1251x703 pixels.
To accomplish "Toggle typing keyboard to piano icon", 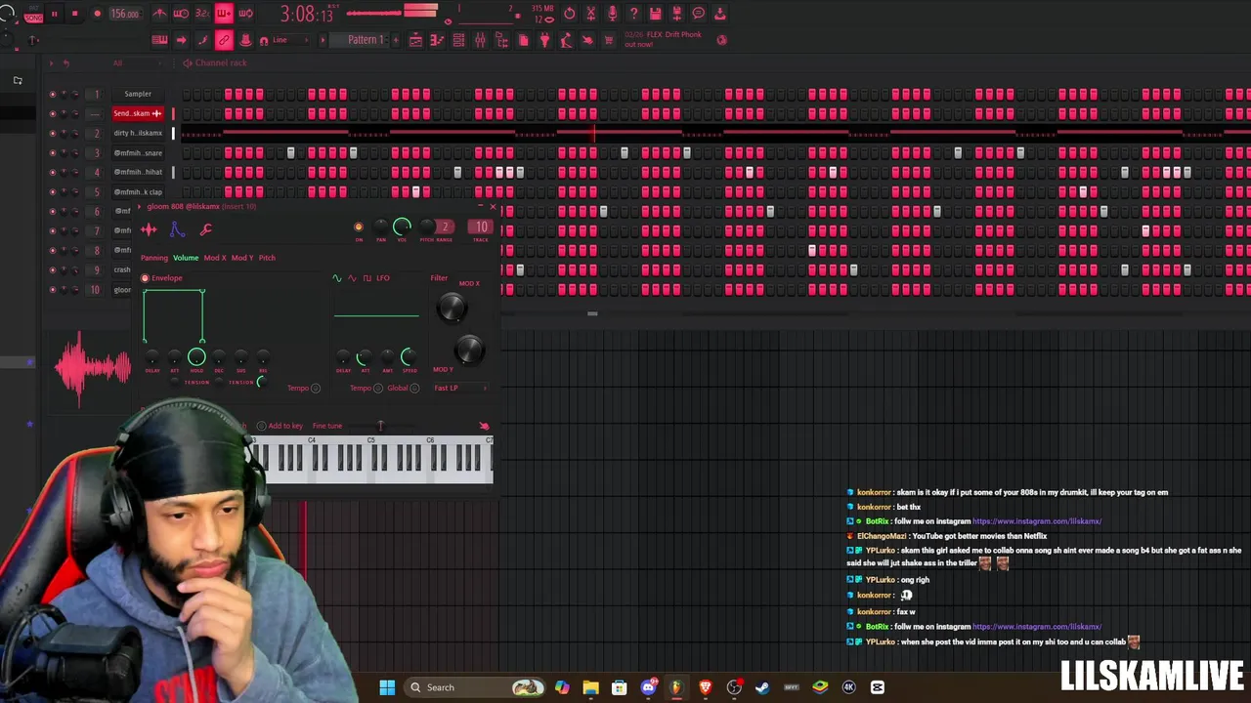I will click(x=159, y=40).
